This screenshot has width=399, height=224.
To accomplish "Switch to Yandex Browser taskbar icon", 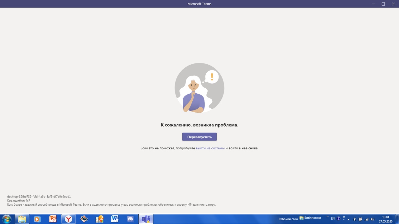I will (68, 219).
